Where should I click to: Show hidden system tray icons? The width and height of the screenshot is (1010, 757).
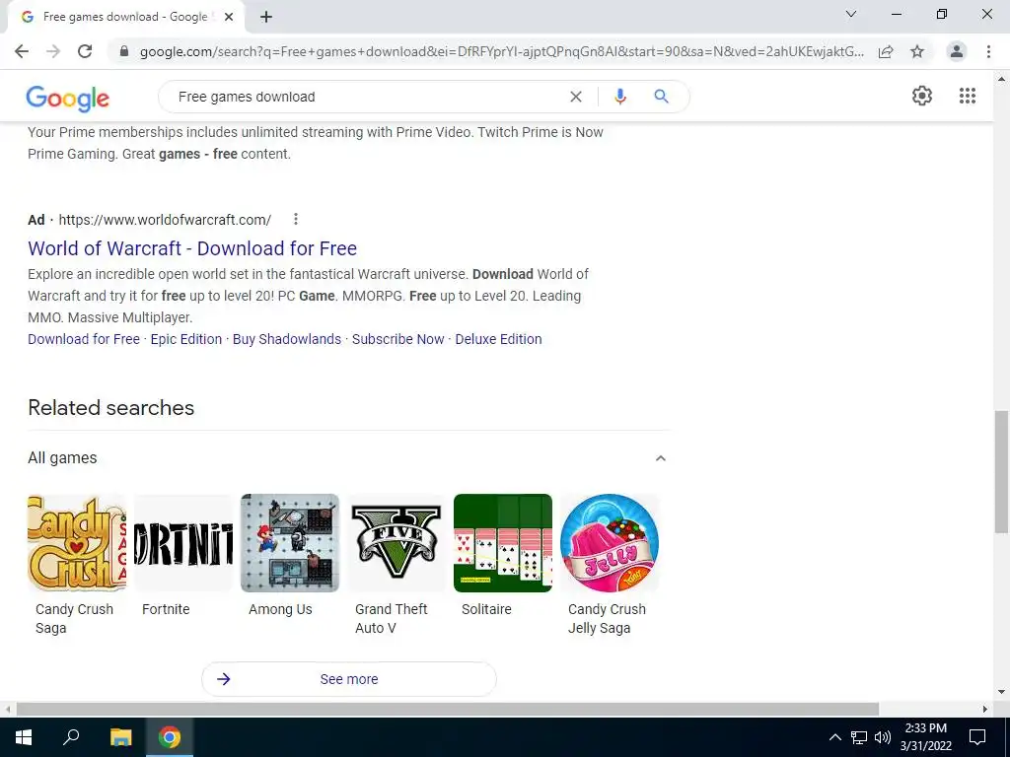(834, 737)
